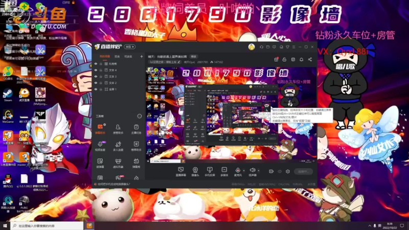Image resolution: width=409 pixels, height=230 pixels.
Task: Click the settings badge on 弹幕助手
Action: point(105,125)
